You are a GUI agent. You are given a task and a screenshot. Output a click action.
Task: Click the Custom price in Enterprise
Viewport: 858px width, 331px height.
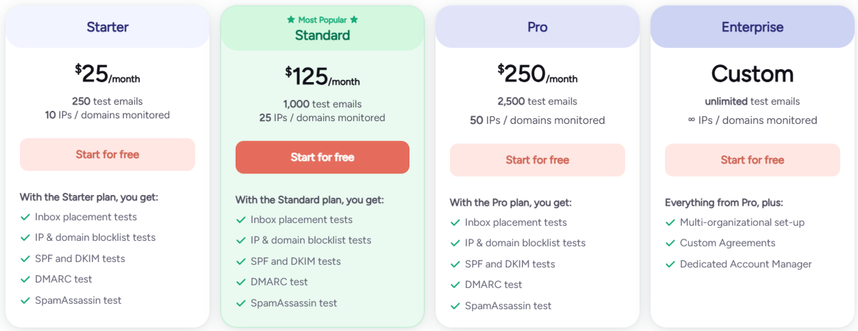point(753,74)
